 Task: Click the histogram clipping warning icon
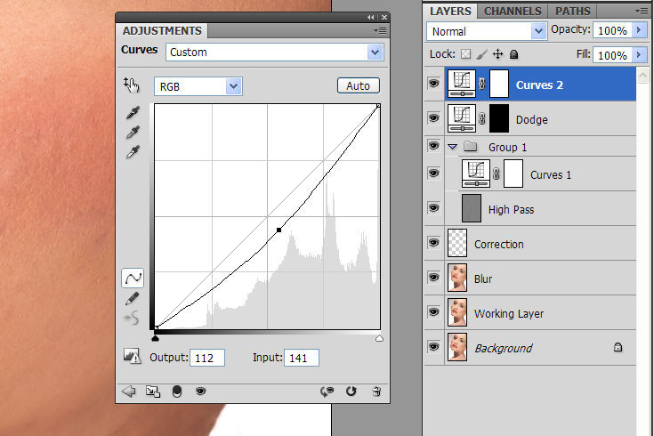tap(132, 357)
